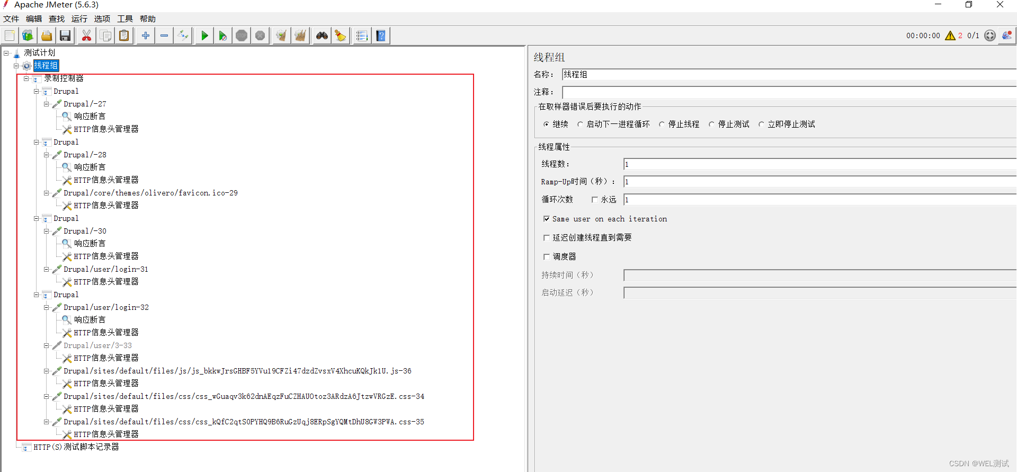Click the Clear All brooms icon

point(300,35)
